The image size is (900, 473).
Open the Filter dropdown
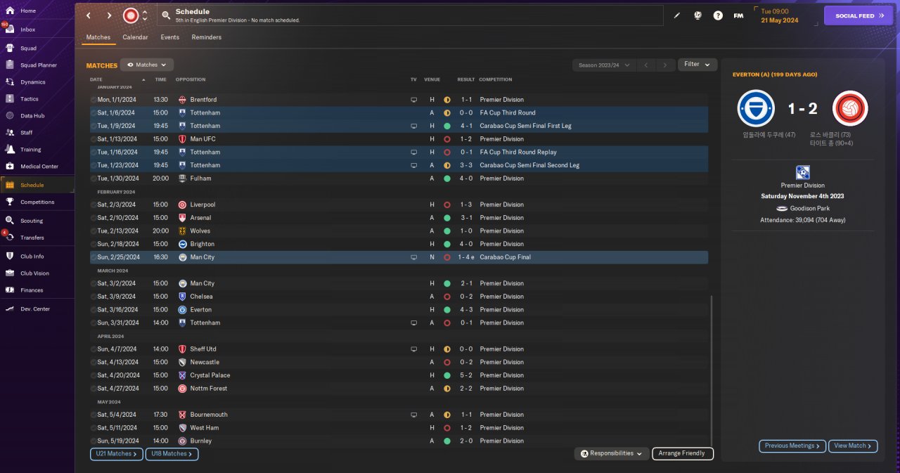pyautogui.click(x=697, y=65)
